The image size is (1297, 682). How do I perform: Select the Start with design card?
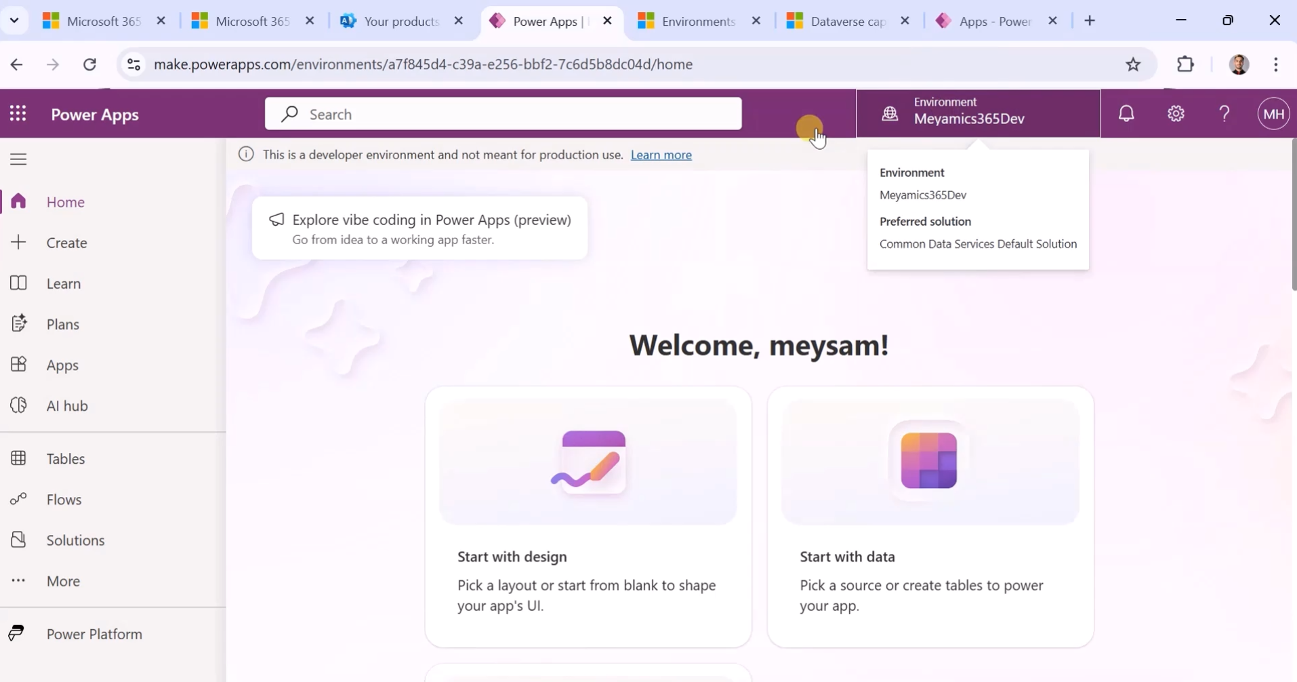coord(588,517)
